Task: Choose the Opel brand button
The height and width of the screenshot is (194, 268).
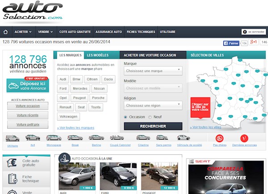Action: 63,98
